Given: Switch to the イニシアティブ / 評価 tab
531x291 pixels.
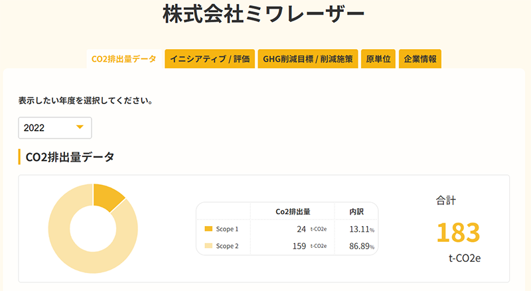Looking at the screenshot, I should pyautogui.click(x=210, y=59).
